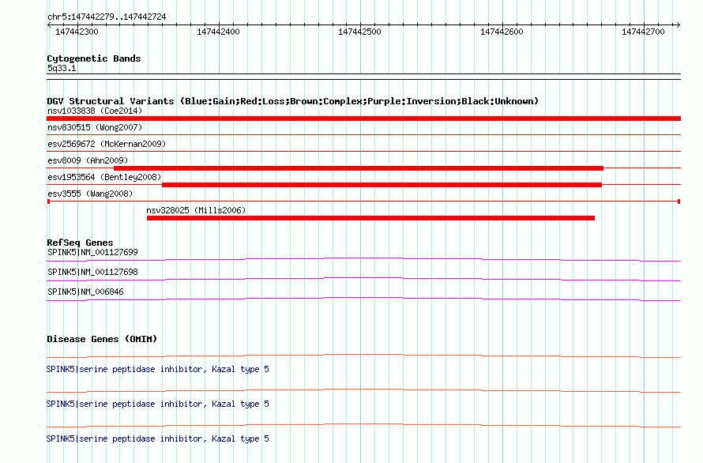Click the thin red esv2569672 variant line
Viewport: 703px width, 463px height.
coord(363,151)
